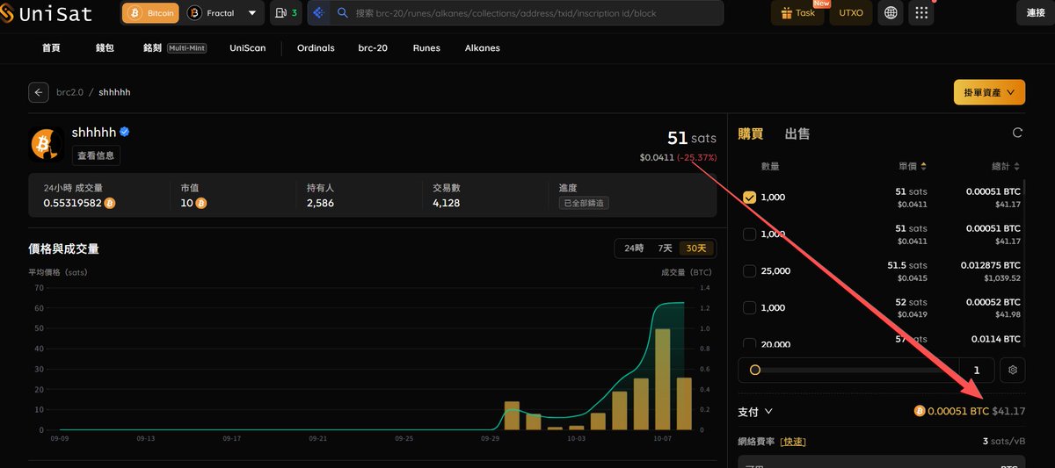The height and width of the screenshot is (468, 1055).
Task: Open the Runes menu item
Action: click(426, 48)
